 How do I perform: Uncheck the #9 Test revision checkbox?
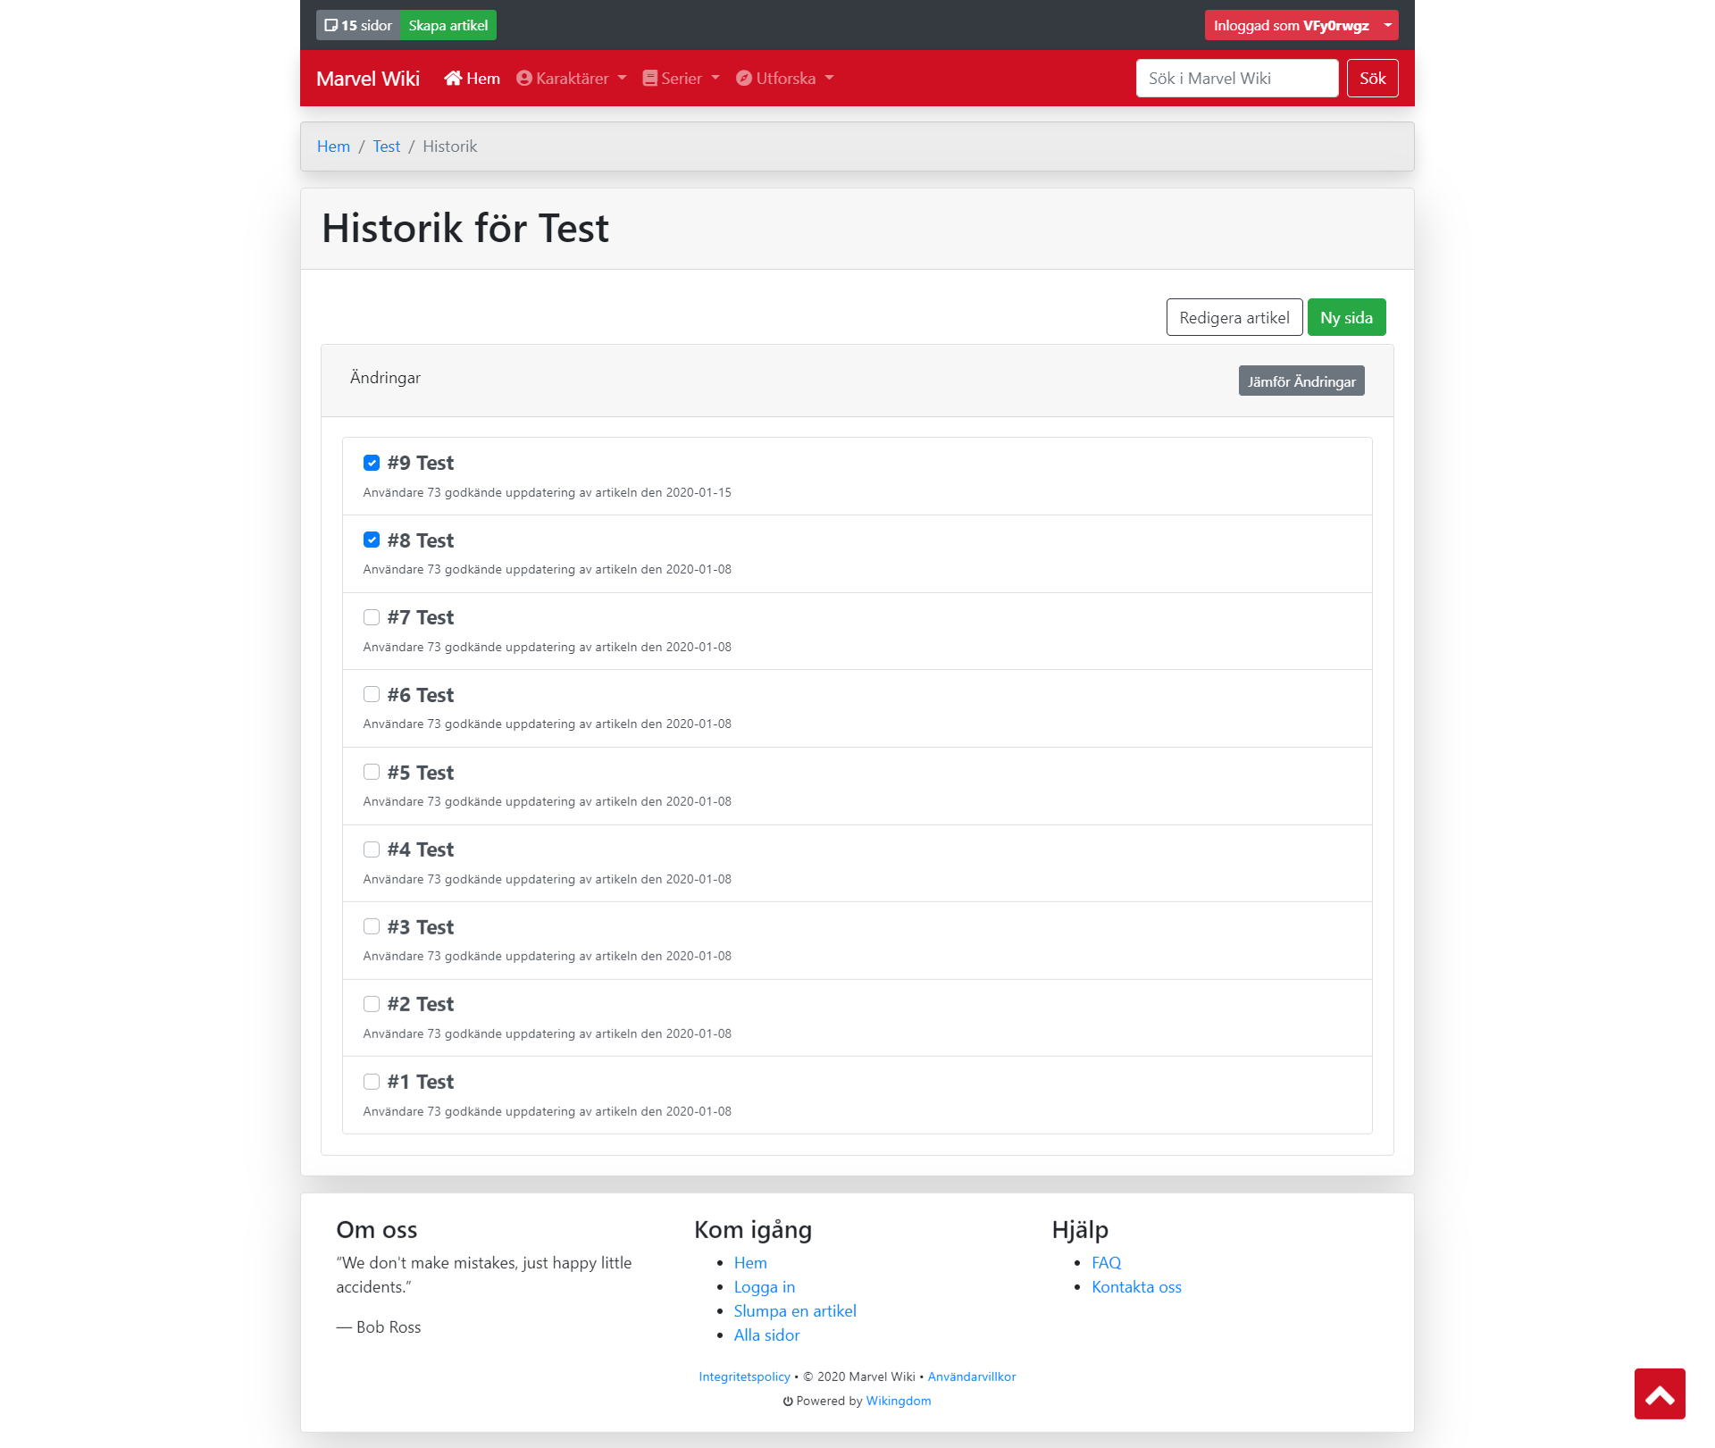[x=372, y=463]
